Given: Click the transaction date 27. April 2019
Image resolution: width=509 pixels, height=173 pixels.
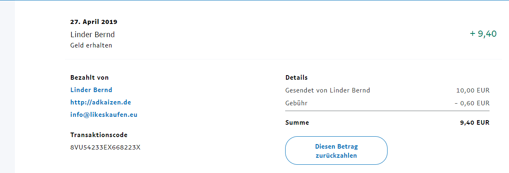Looking at the screenshot, I should click(x=94, y=22).
